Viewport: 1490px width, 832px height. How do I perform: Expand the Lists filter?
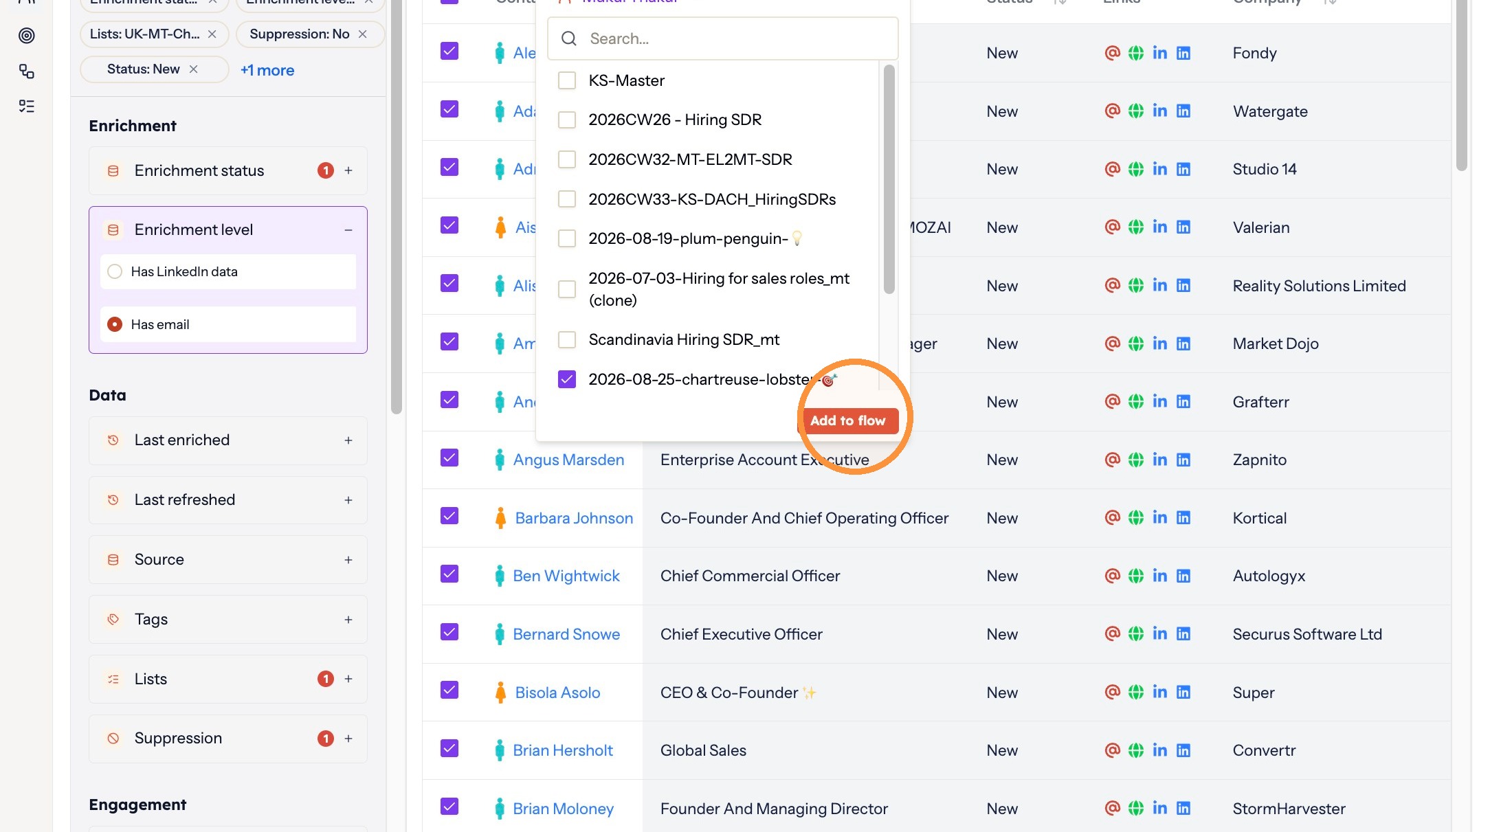click(348, 679)
